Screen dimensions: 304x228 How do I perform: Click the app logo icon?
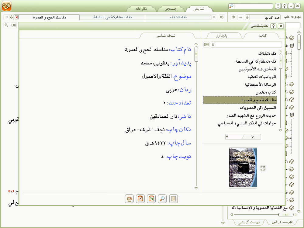click(7, 6)
